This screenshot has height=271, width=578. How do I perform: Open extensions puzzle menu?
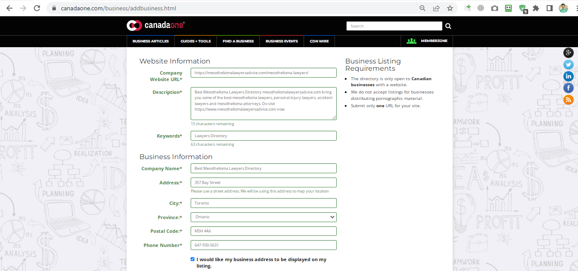click(536, 8)
